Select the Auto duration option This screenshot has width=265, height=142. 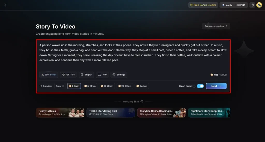coord(60,86)
